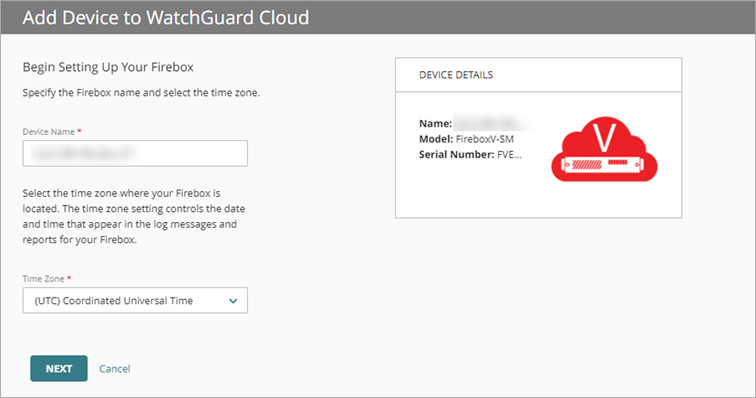Click the Add Device to WatchGuard Cloud title
Screen dimensions: 756x398
pos(165,17)
